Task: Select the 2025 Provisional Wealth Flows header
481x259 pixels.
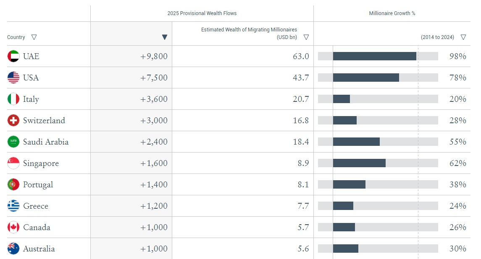Action: [202, 13]
